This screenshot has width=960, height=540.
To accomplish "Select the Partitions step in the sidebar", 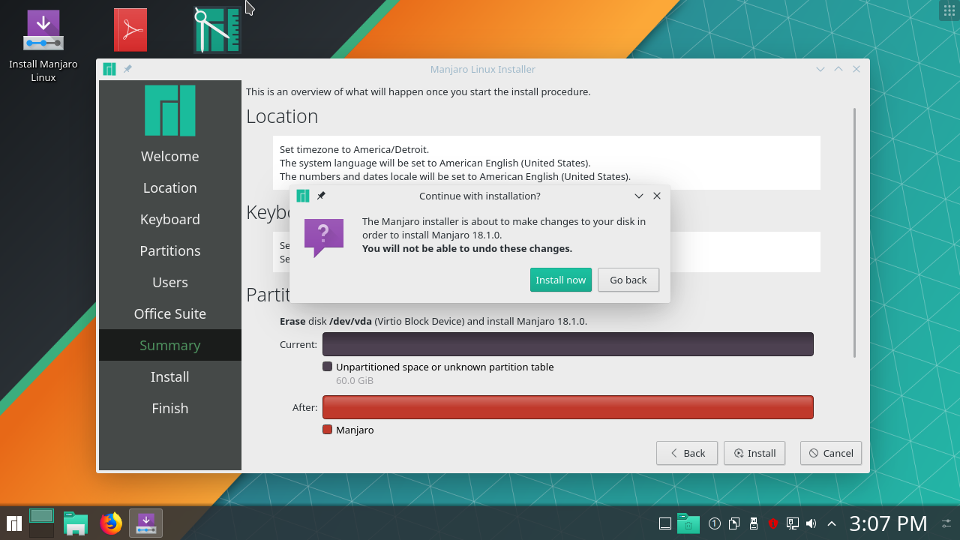I will pyautogui.click(x=169, y=250).
